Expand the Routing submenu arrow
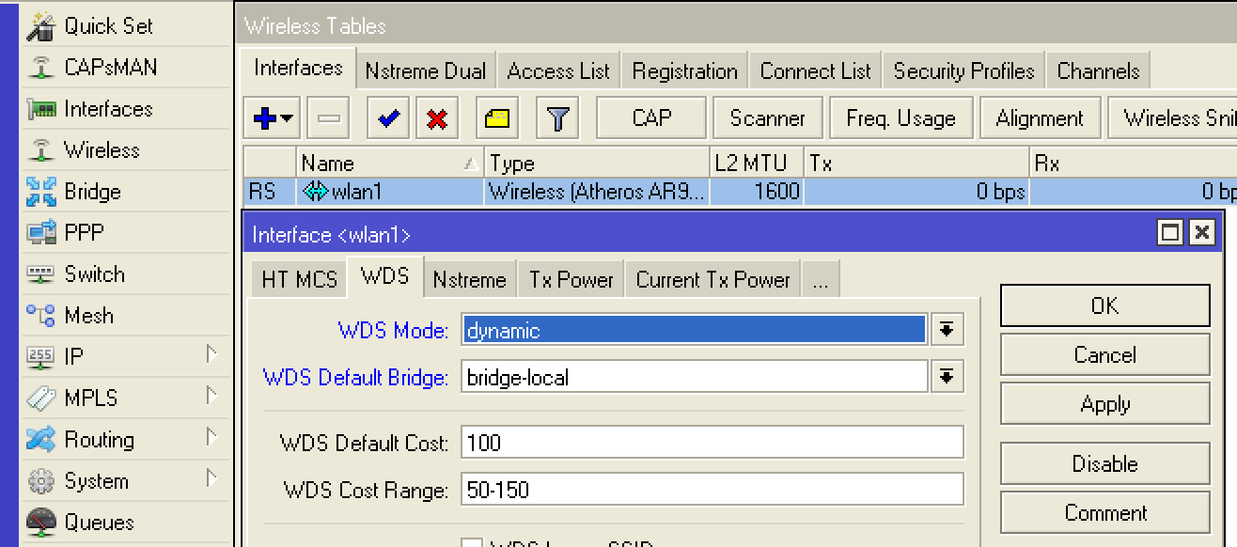 tap(211, 438)
